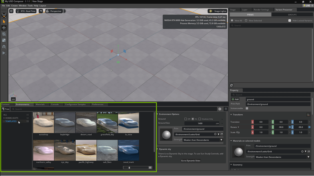
Task: Open the LIVE dropdown arrow
Action: [312, 6]
